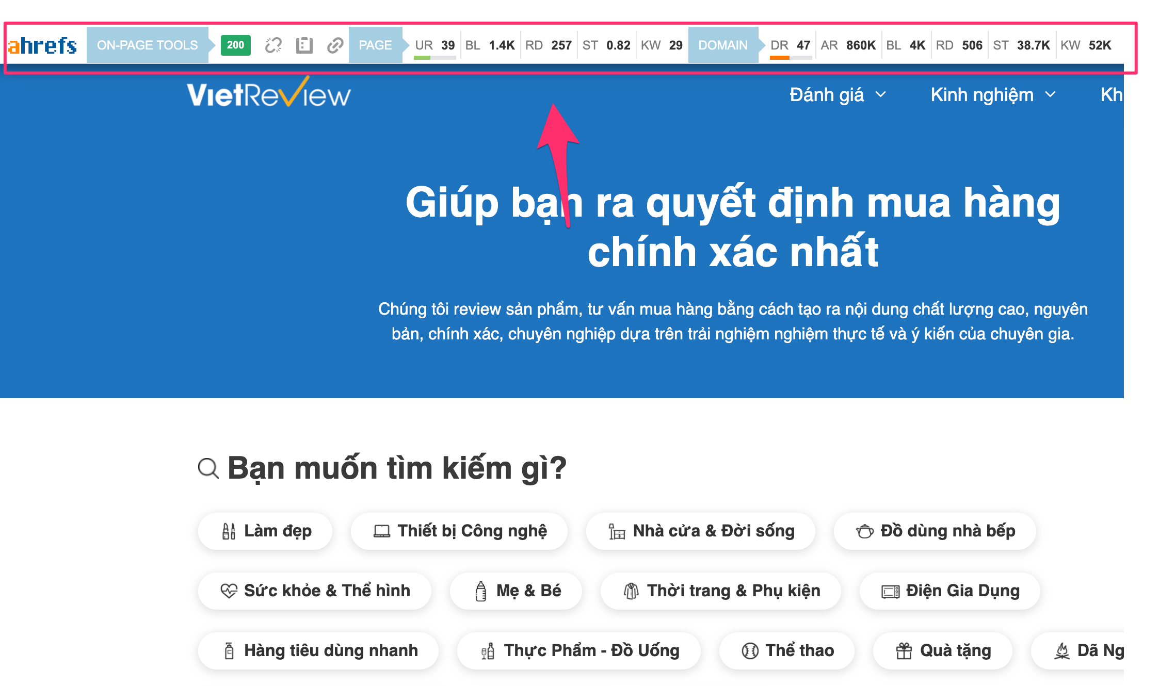This screenshot has width=1159, height=686.
Task: Open the ON-PAGE TOOLS section
Action: click(x=148, y=45)
